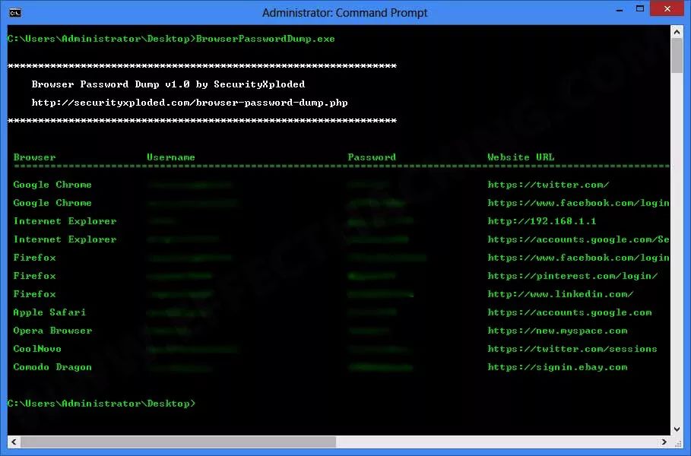Screen dimensions: 691x456
Task: Click the 'Password' column header
Action: point(372,157)
